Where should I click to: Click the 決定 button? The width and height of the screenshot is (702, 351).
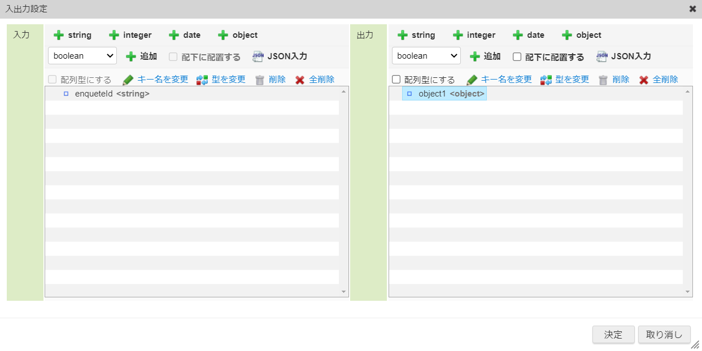[613, 335]
